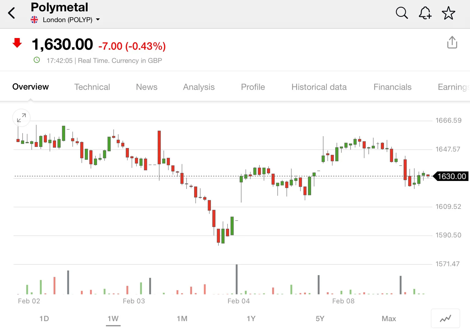The height and width of the screenshot is (334, 470).
Task: Set chart range to Max
Action: pyautogui.click(x=389, y=319)
